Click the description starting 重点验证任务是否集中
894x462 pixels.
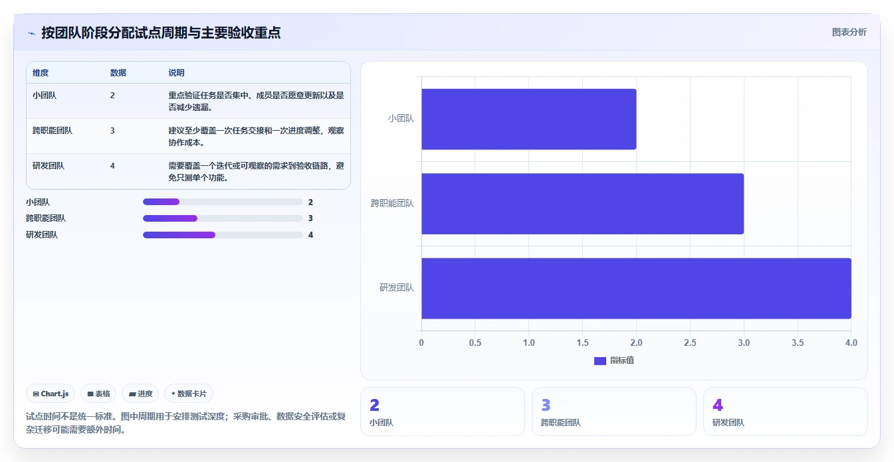click(256, 101)
